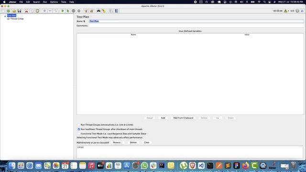Open the Run menu

(45, 2)
